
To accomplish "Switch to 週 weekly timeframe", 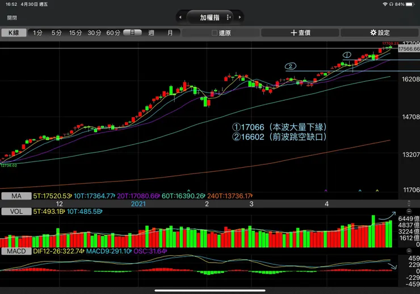I will (x=151, y=33).
